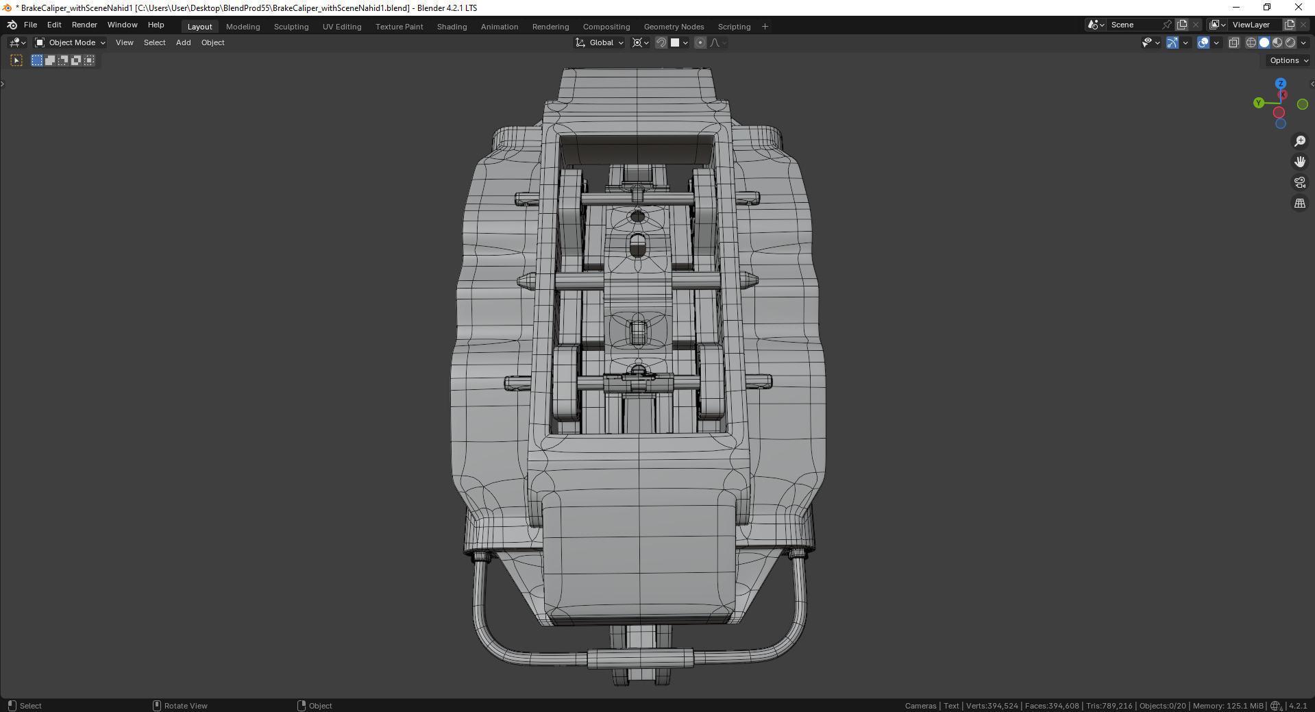Choose extend existing selection mode
This screenshot has width=1315, height=712.
click(50, 60)
